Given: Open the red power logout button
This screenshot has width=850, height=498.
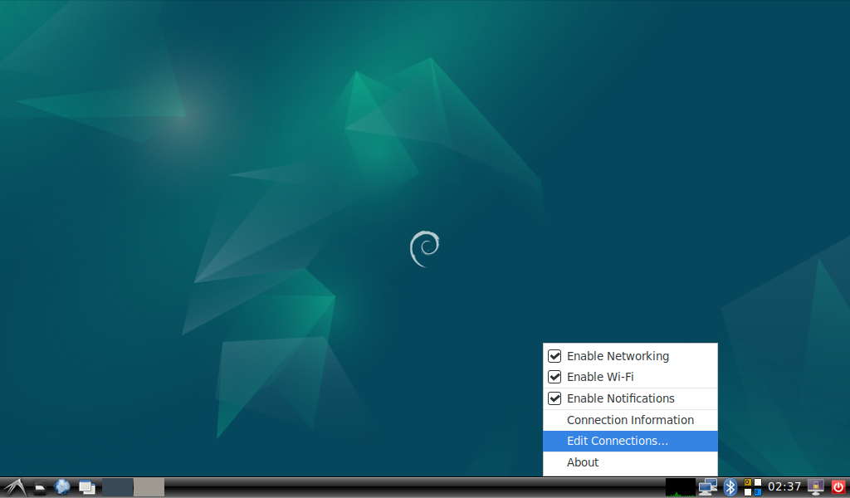Looking at the screenshot, I should [x=838, y=487].
